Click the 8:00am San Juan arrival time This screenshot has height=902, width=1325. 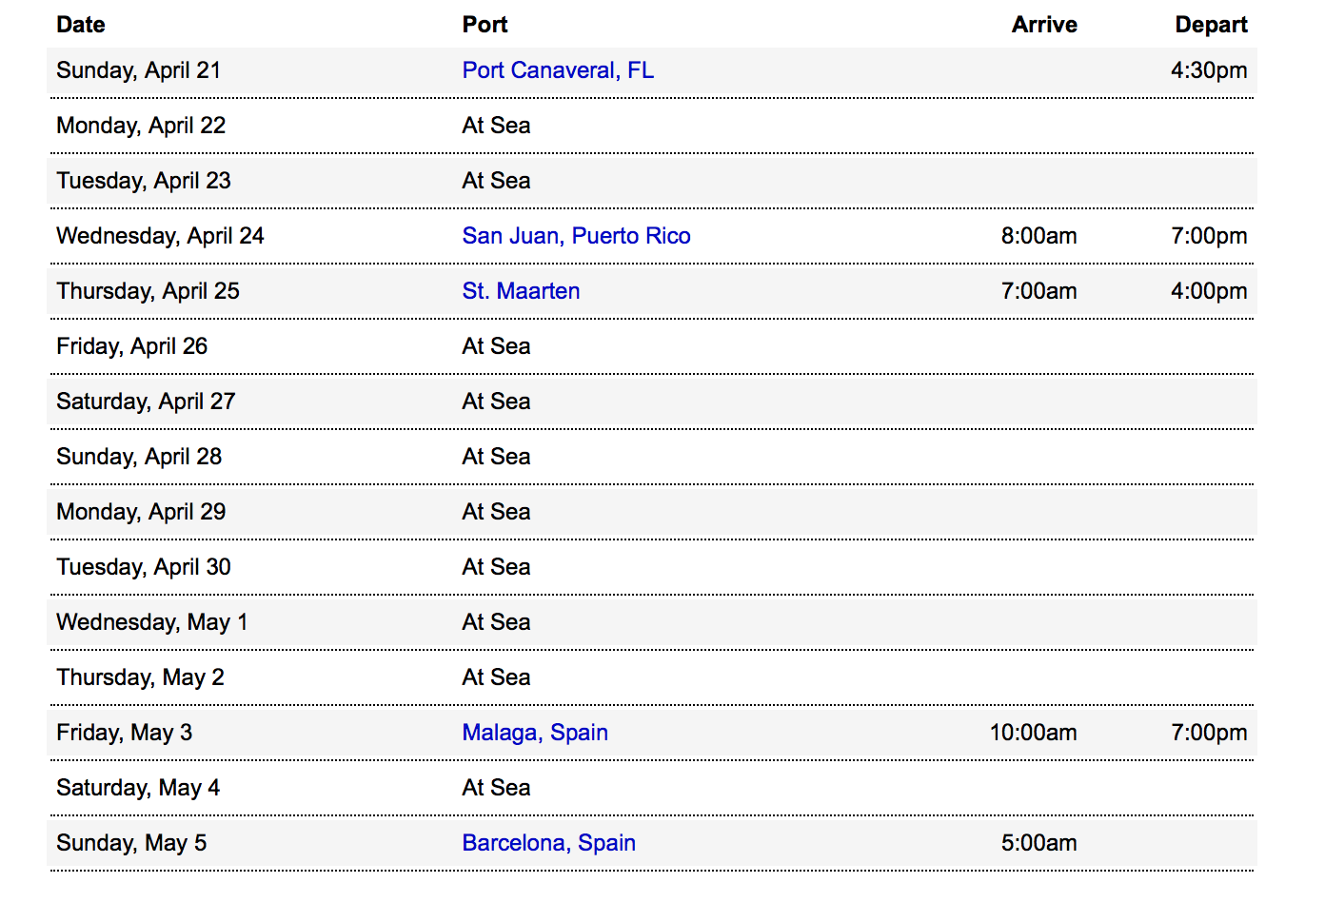(x=1038, y=236)
